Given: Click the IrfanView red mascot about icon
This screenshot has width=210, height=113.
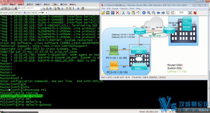Looking at the screenshot, I should pyautogui.click(x=195, y=13).
